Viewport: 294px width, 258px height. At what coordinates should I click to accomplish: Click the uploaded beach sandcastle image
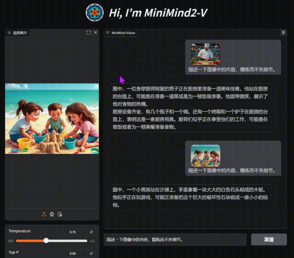point(52,119)
